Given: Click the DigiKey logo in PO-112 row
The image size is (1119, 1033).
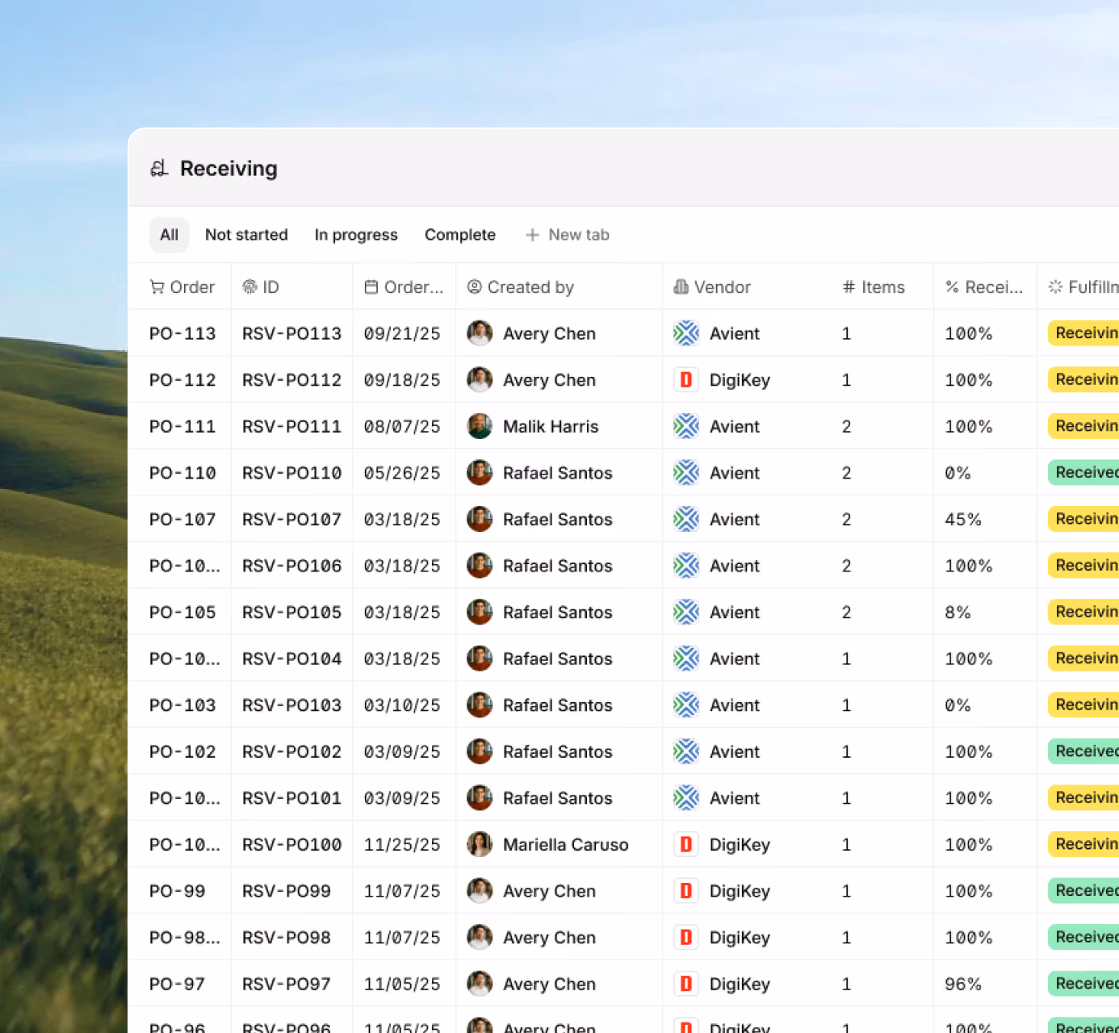Looking at the screenshot, I should [686, 380].
